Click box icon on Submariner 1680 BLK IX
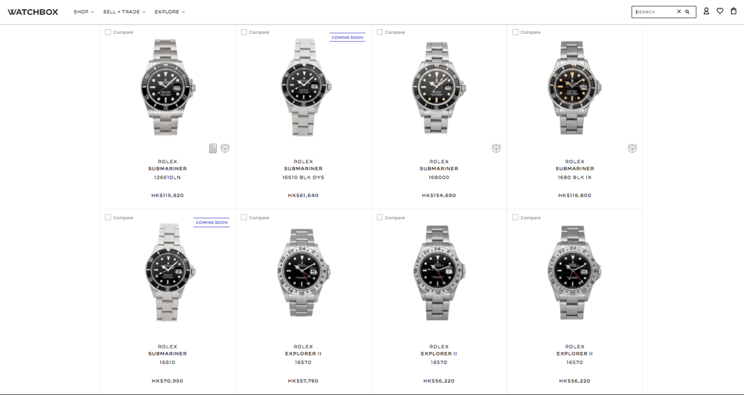The width and height of the screenshot is (744, 395). [632, 148]
